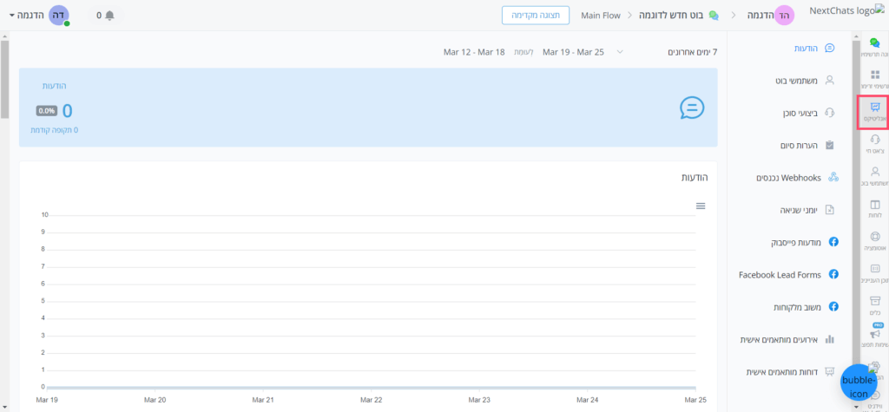This screenshot has width=889, height=412.
Task: Open the flow builder icon in the rail
Action: pyautogui.click(x=874, y=42)
